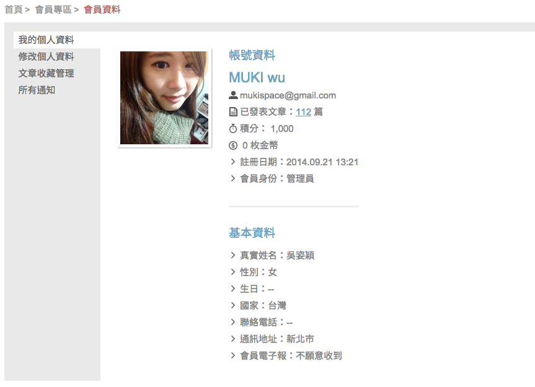Click the document icon next to 已發表文章

233,111
